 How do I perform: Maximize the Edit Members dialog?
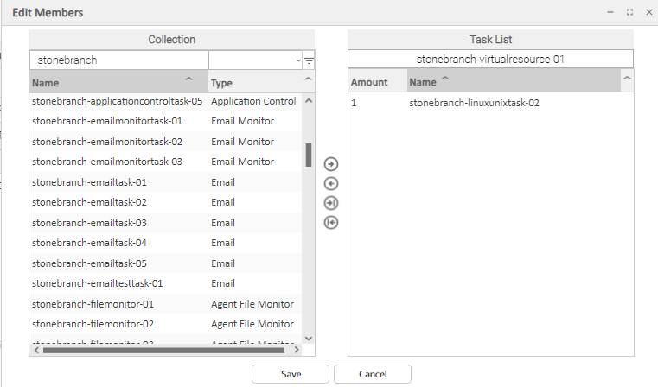[x=629, y=12]
